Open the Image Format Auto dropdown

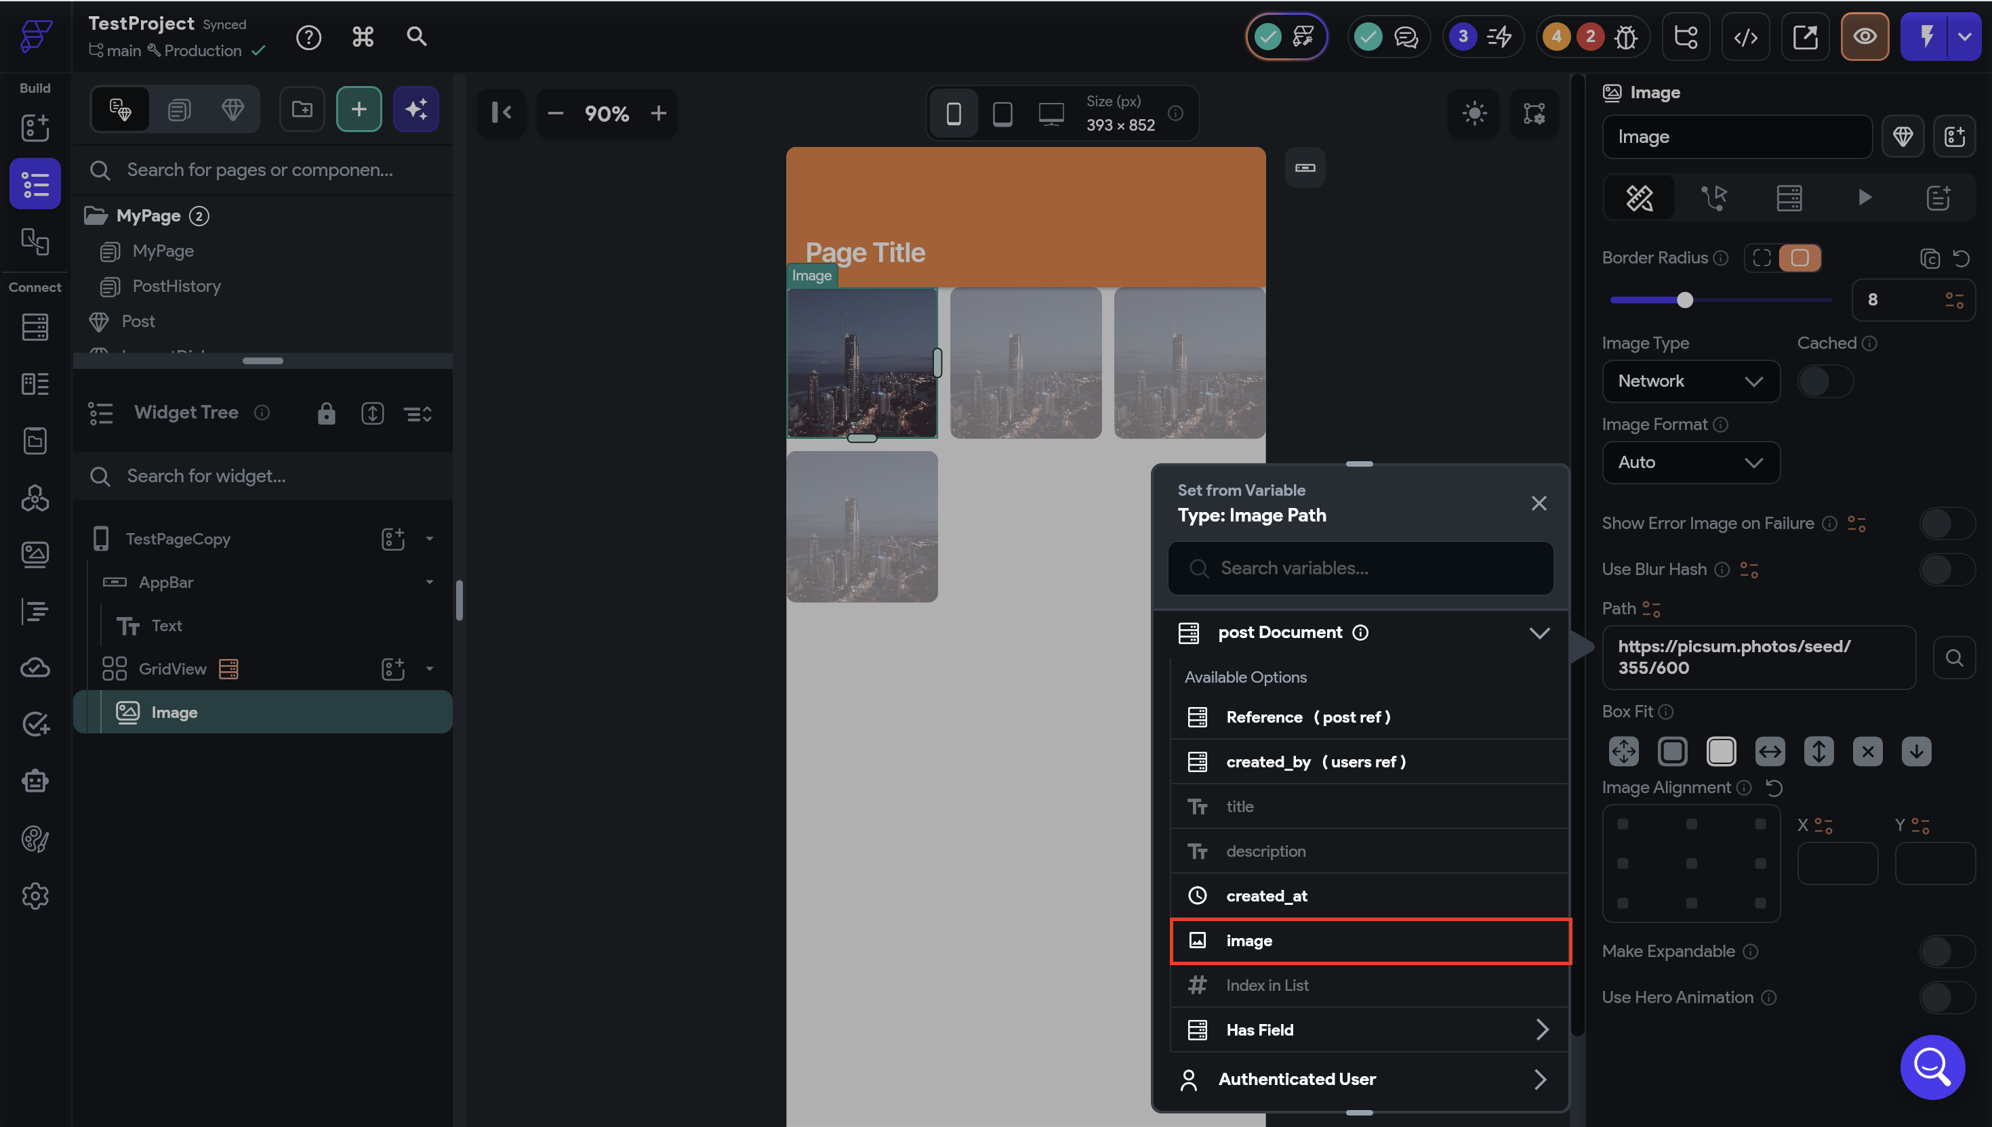1690,462
